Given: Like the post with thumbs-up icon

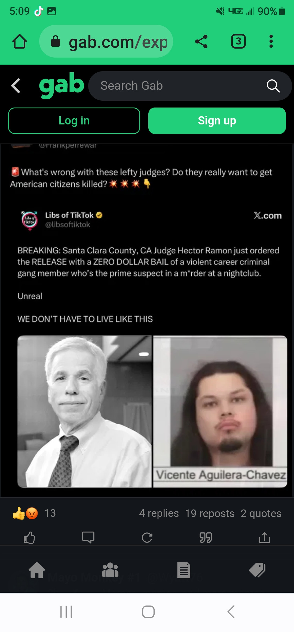Looking at the screenshot, I should click(x=29, y=538).
